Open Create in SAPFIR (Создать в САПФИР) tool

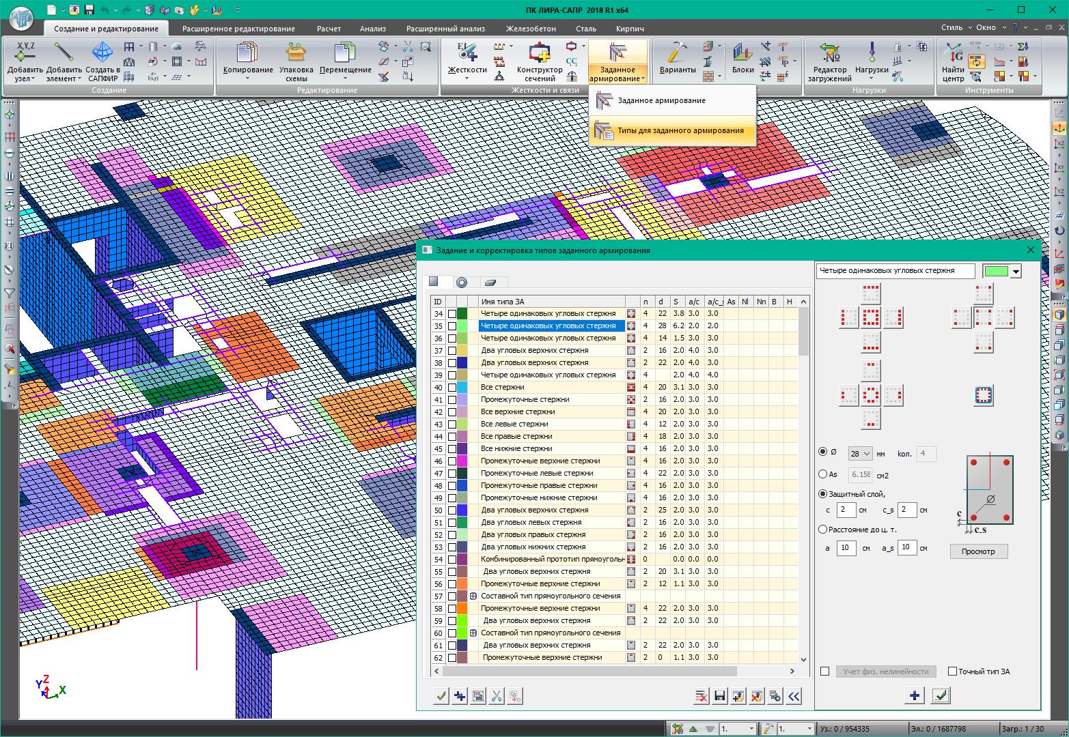102,53
